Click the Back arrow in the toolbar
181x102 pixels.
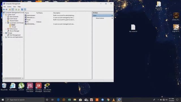[4, 9]
